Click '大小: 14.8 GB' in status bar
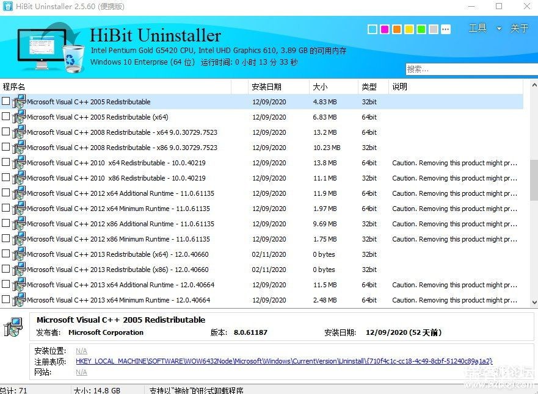 click(97, 390)
